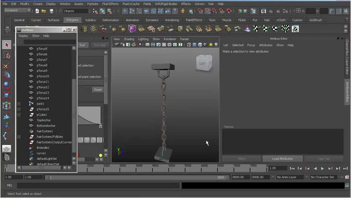Click the Reset button in tool settings
351x198 pixels.
(98, 90)
